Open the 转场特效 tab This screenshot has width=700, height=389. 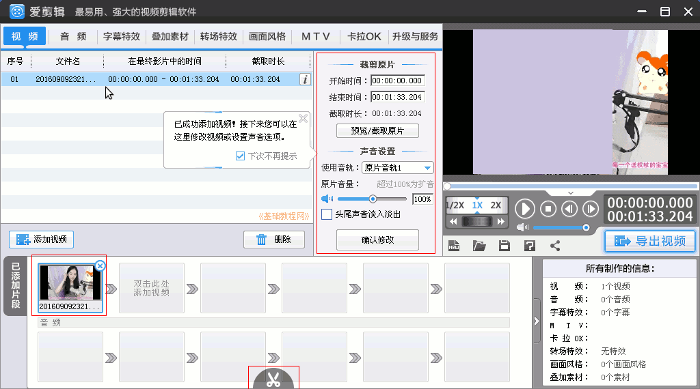click(x=218, y=37)
